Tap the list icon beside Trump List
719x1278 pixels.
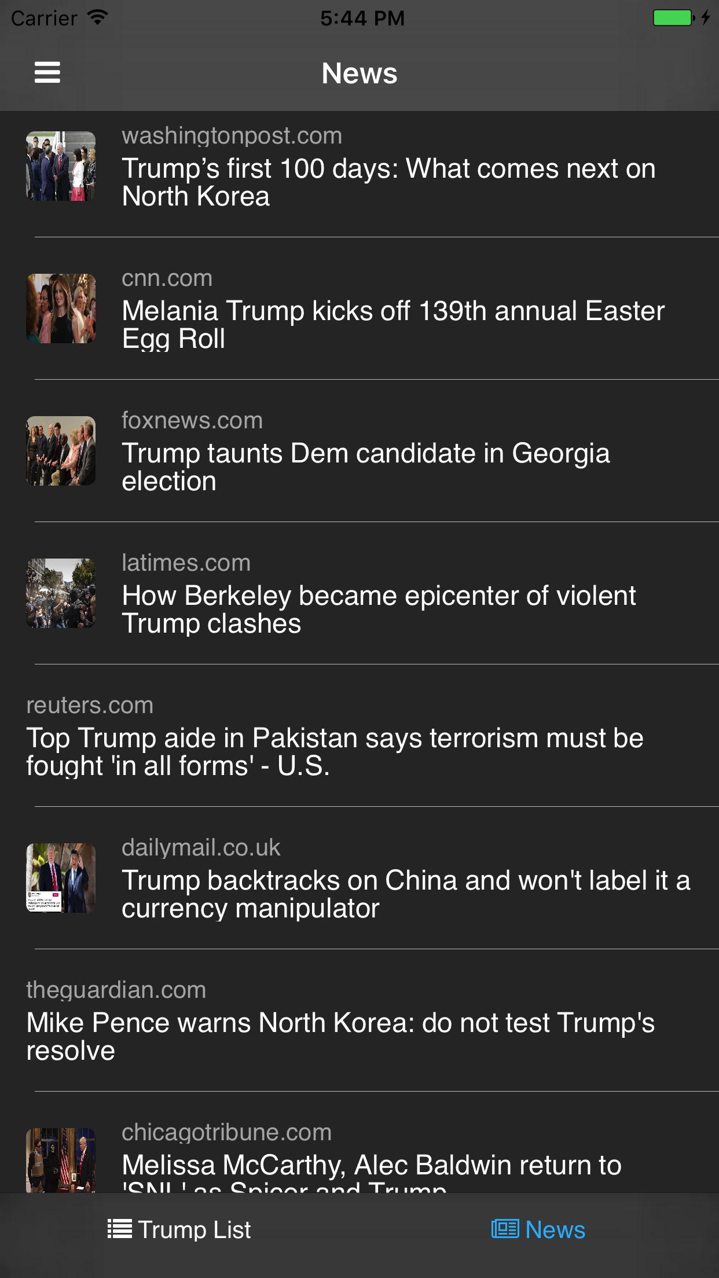(120, 1229)
